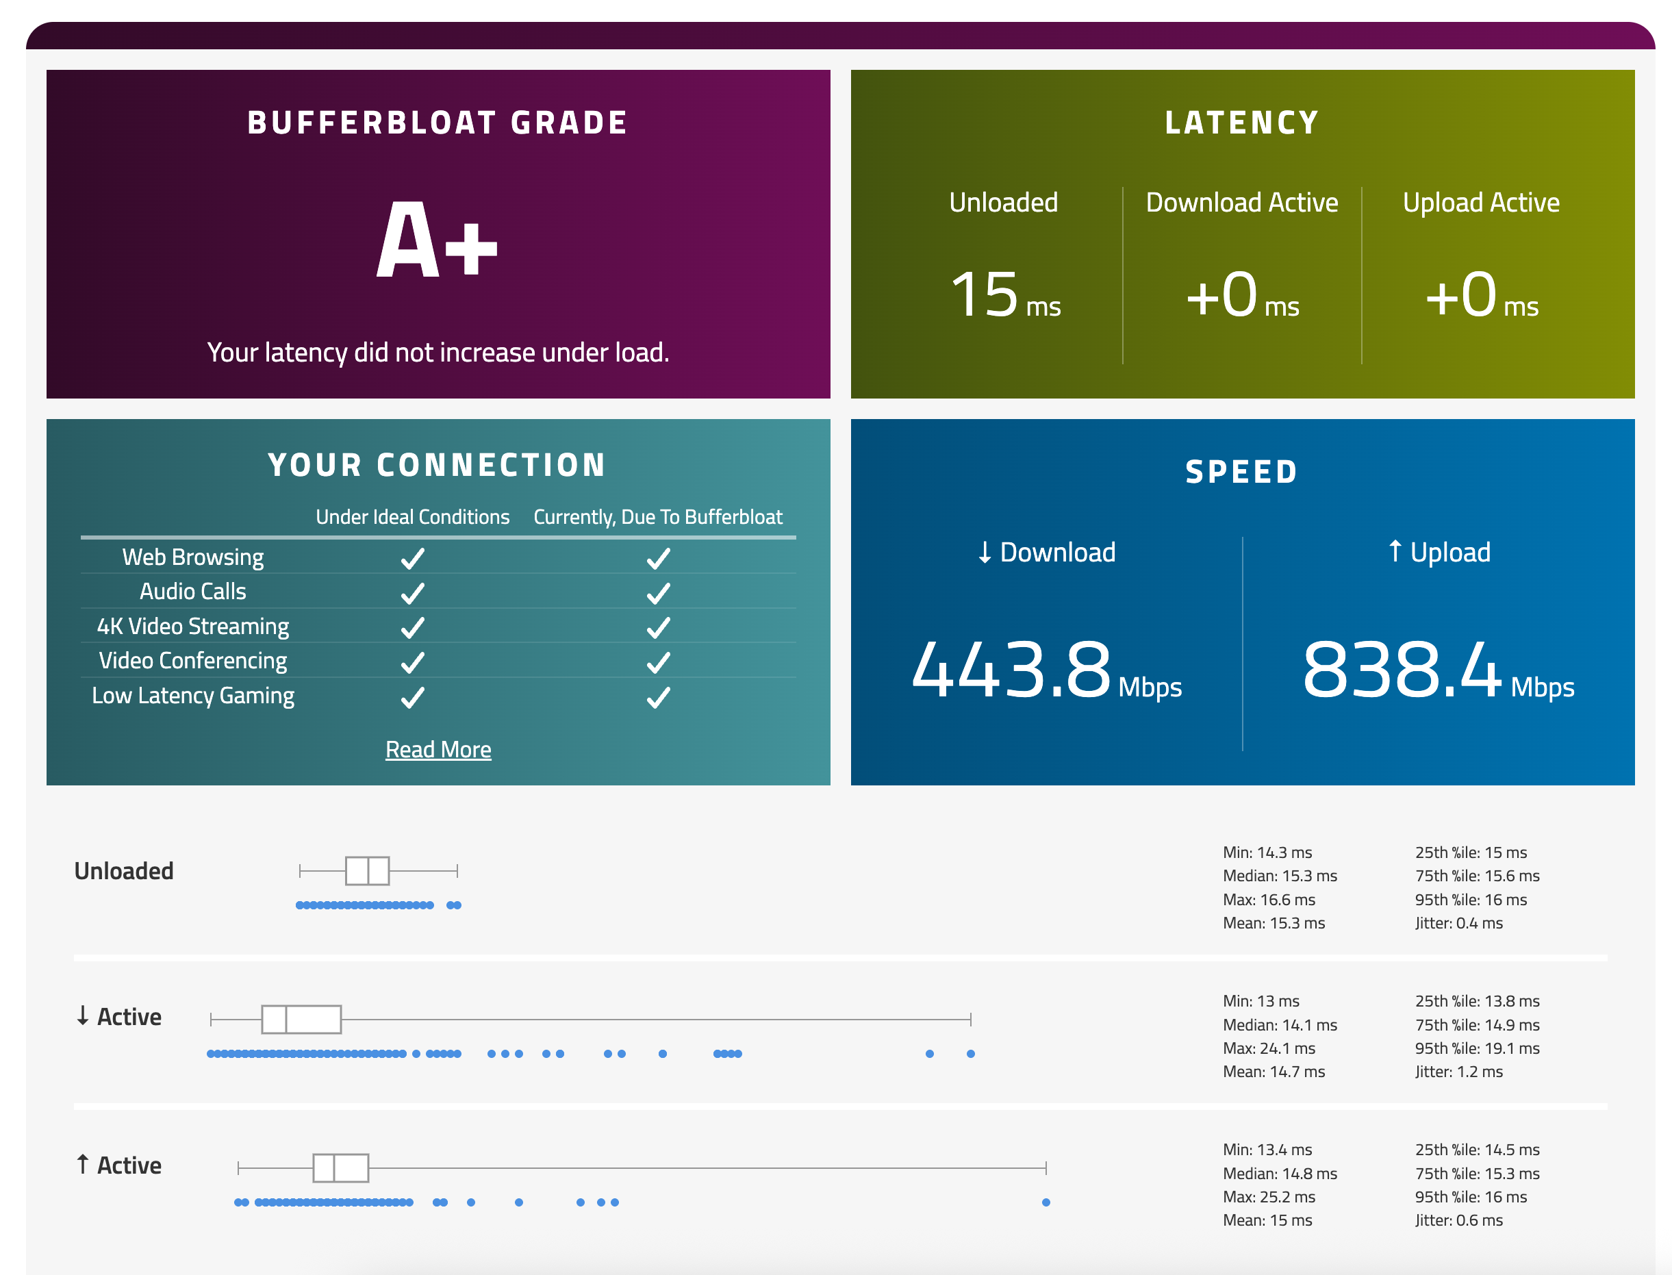Click the LATENCY heading

click(x=1241, y=122)
